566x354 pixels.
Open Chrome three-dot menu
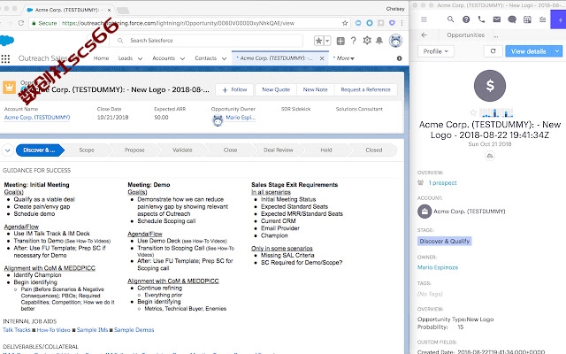tap(402, 23)
